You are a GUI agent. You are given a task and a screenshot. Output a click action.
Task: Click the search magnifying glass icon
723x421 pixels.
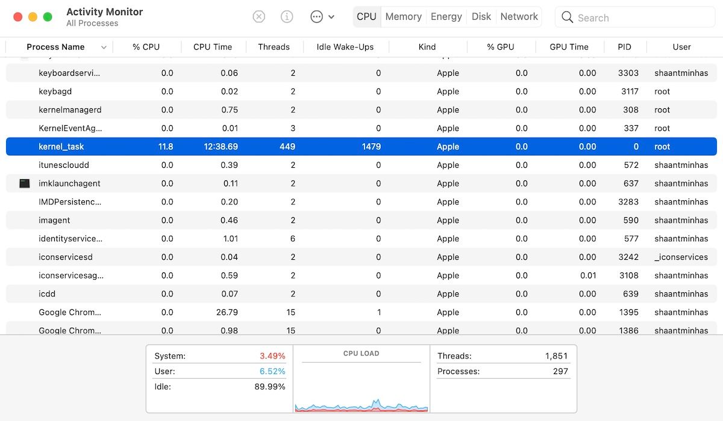(567, 17)
